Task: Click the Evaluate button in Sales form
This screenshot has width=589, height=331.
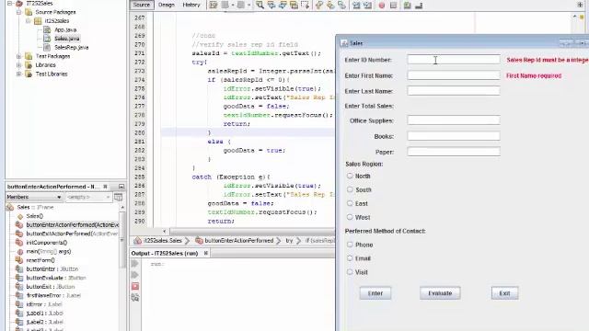Action: [440, 293]
